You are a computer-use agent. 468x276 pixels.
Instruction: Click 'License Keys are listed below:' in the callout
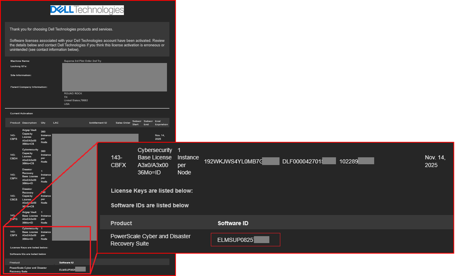pyautogui.click(x=152, y=191)
